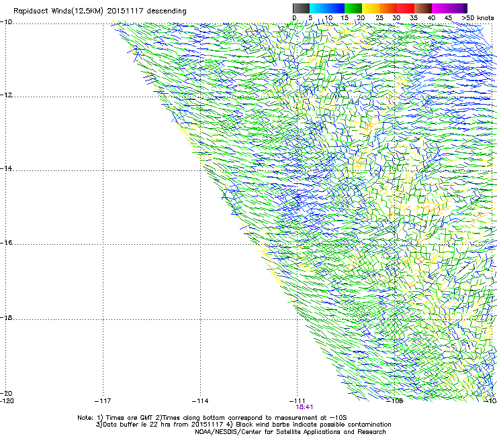Click the cyan-blue 5-15 knots color swatch
Viewport: 497px width, 436px height.
pos(327,8)
